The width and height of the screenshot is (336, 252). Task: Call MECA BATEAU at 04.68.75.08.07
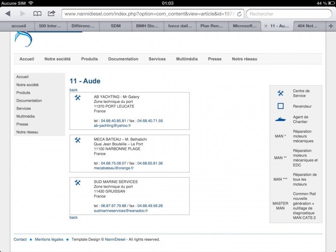coord(113,163)
